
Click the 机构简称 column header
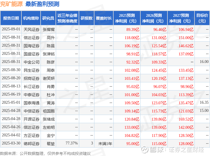(x=31, y=18)
